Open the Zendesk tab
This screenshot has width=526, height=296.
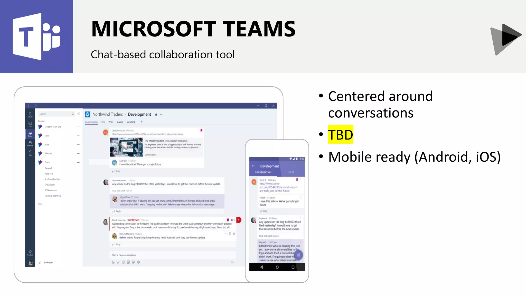coord(131,122)
